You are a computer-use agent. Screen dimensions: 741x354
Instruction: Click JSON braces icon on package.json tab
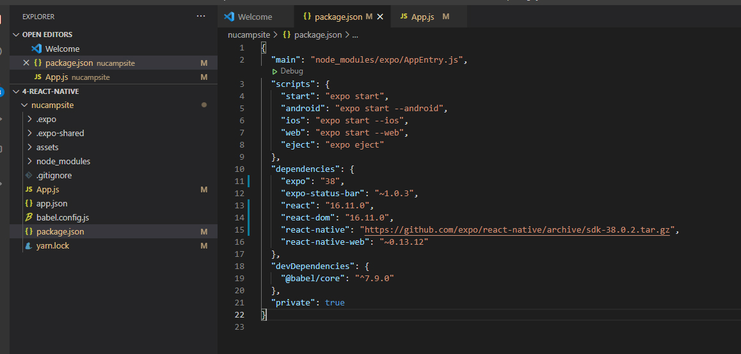coord(307,17)
